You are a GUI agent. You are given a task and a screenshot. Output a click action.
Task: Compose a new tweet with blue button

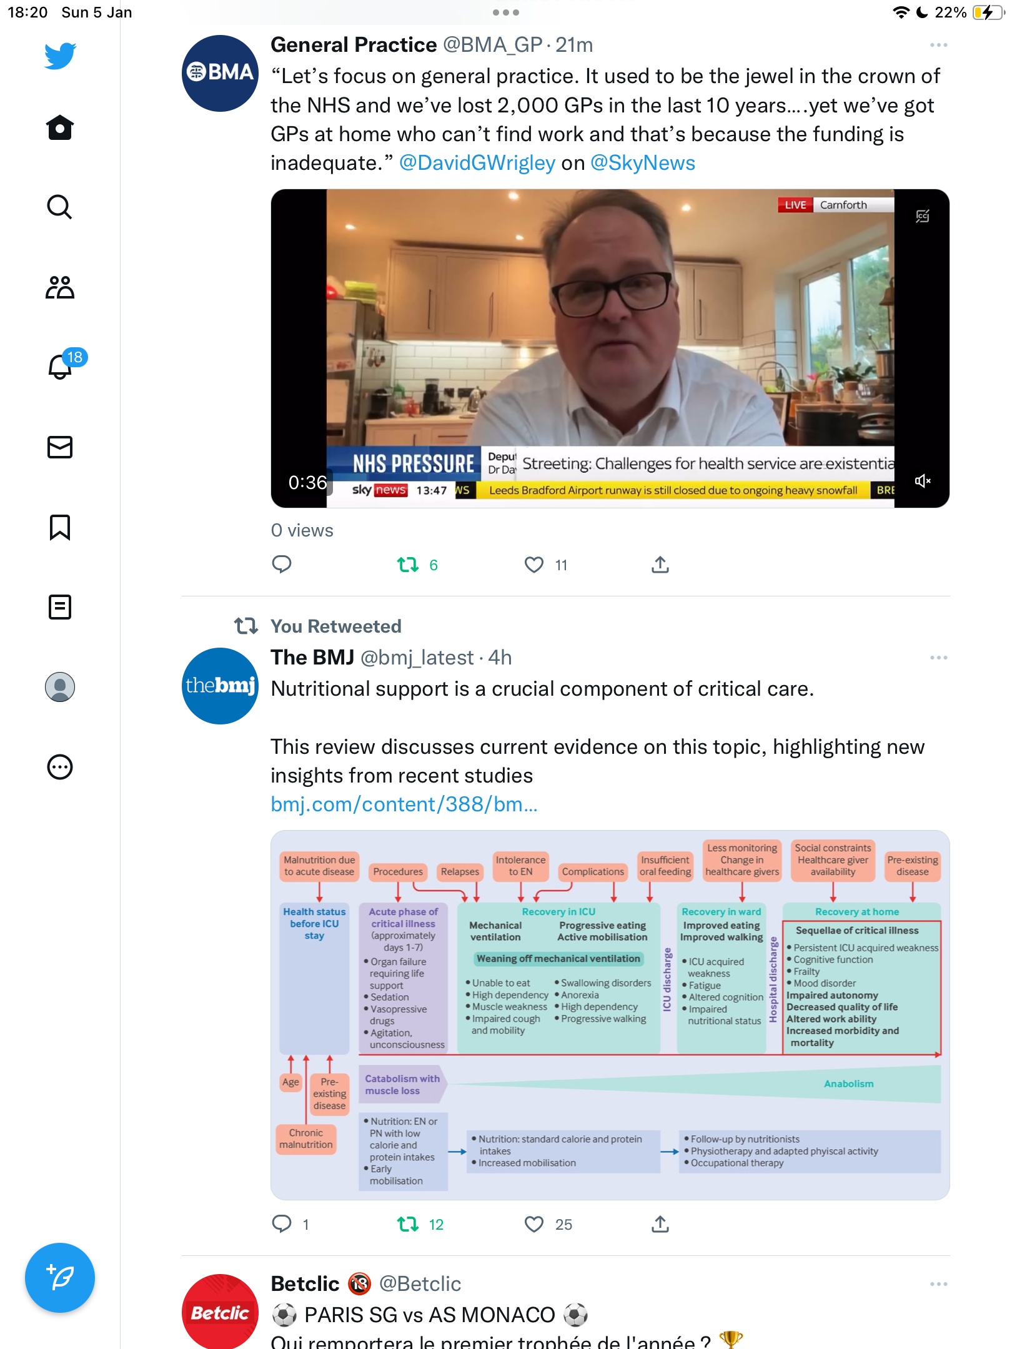click(x=60, y=1278)
